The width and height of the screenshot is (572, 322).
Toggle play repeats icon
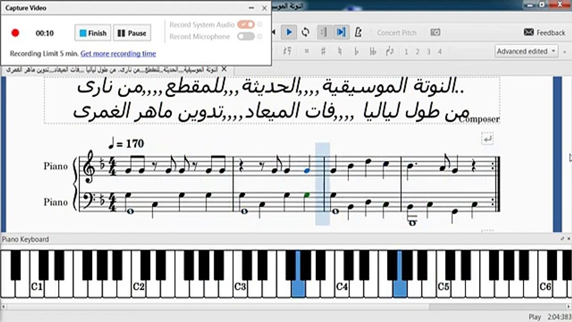click(x=324, y=32)
